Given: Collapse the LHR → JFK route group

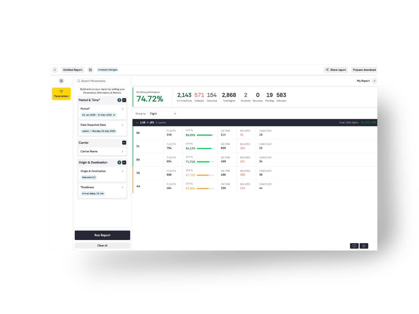Looking at the screenshot, I should (137, 123).
